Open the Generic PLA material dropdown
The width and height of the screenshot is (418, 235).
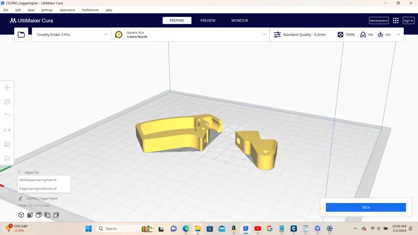tap(190, 35)
